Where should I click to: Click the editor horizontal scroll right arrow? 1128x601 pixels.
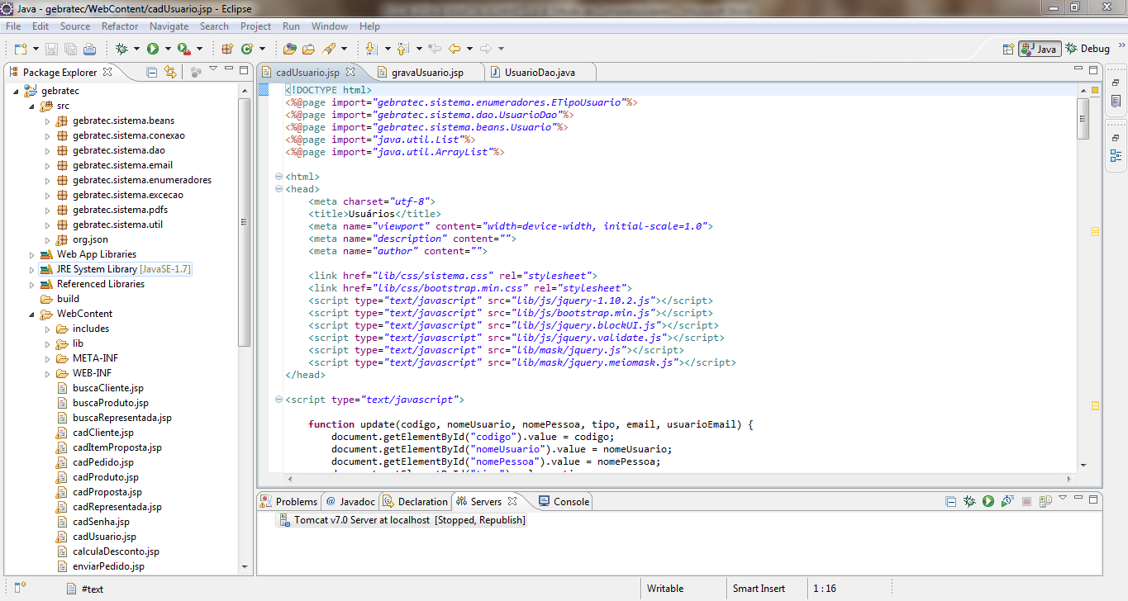pos(1069,478)
